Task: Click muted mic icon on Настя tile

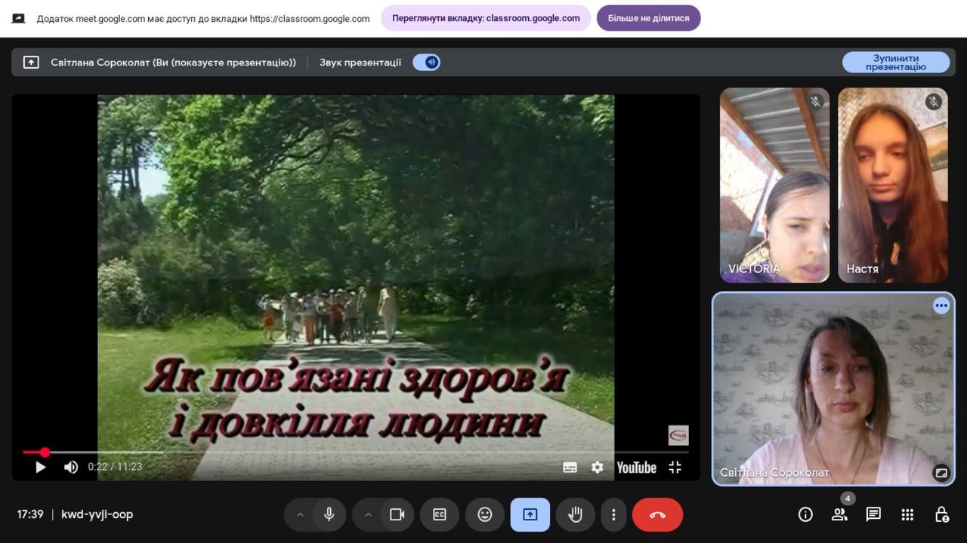Action: coord(934,101)
